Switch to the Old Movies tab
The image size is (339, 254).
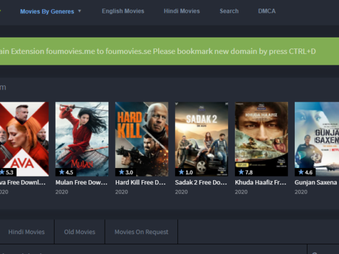[x=79, y=232]
